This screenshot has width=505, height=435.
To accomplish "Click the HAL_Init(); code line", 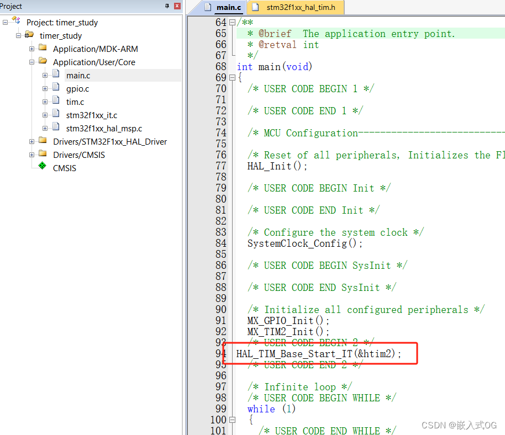I will pyautogui.click(x=277, y=166).
